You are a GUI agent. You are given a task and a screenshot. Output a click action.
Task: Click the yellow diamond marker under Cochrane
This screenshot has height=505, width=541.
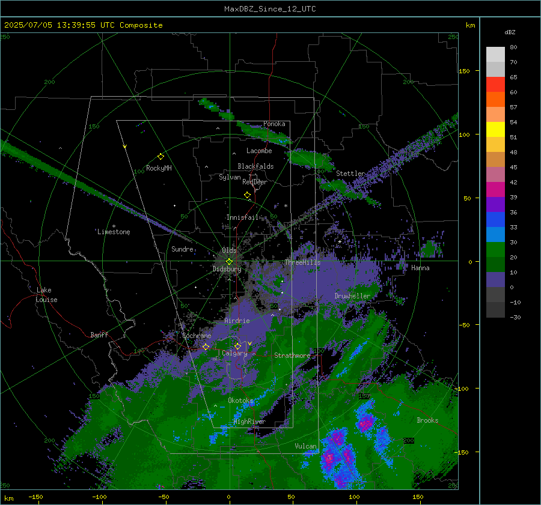(x=206, y=347)
